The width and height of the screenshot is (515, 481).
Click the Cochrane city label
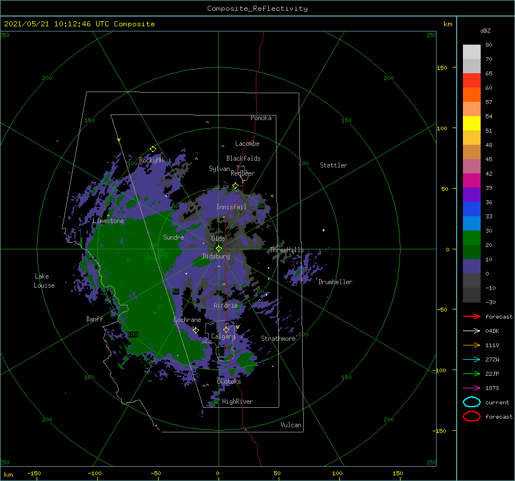(x=187, y=320)
